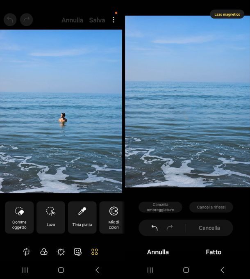The height and width of the screenshot is (279, 250).
Task: Tap the swimmer in the left photo
Action: pos(63,118)
